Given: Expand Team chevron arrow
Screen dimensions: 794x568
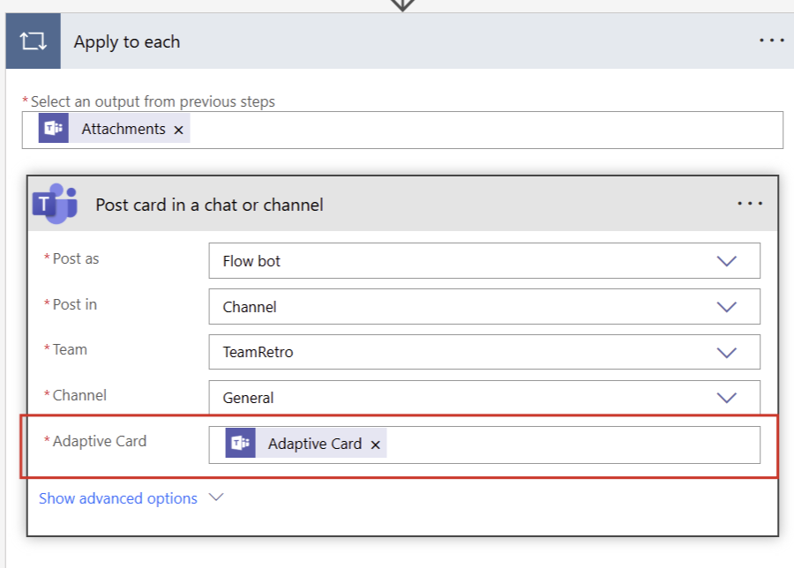Looking at the screenshot, I should point(727,352).
